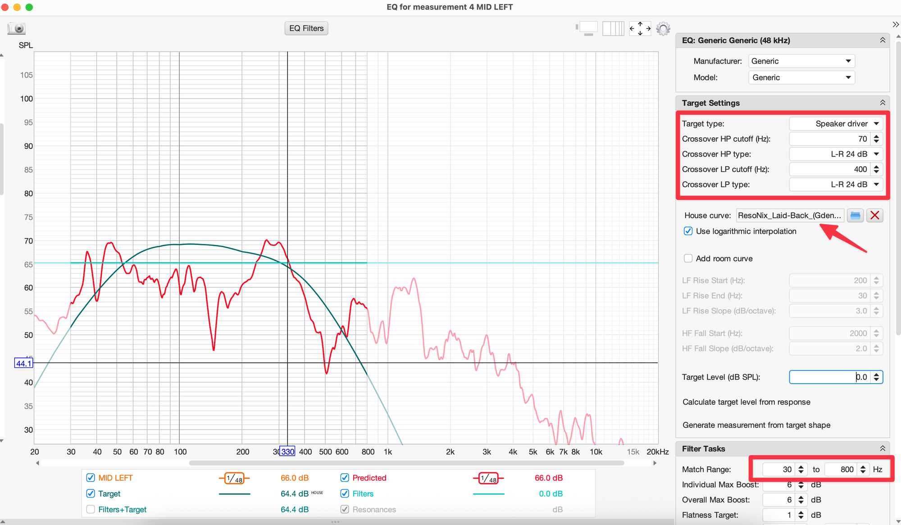The width and height of the screenshot is (901, 525).
Task: Enable Filters+Target trace checkbox
Action: click(91, 510)
